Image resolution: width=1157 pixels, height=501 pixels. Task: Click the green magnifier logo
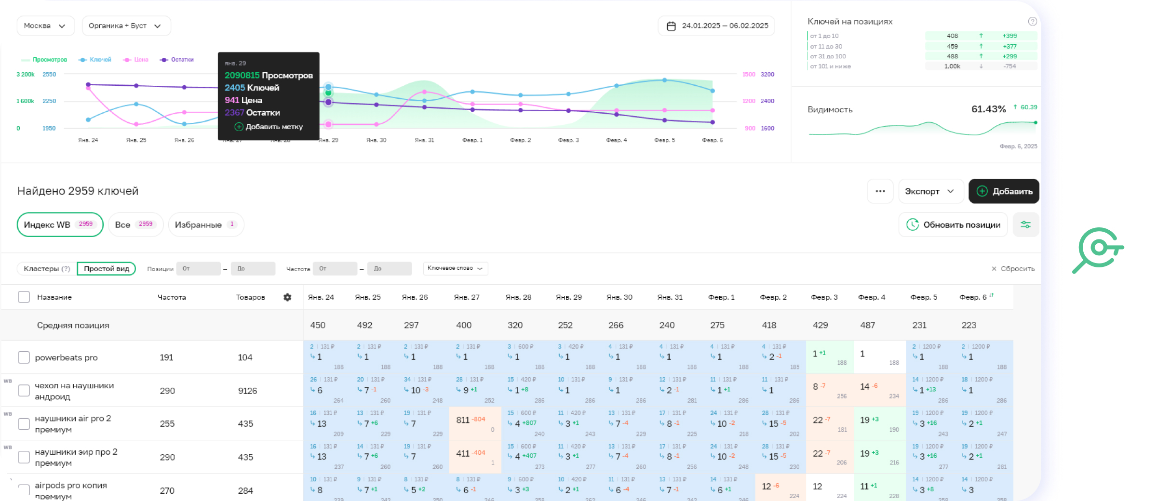1098,250
